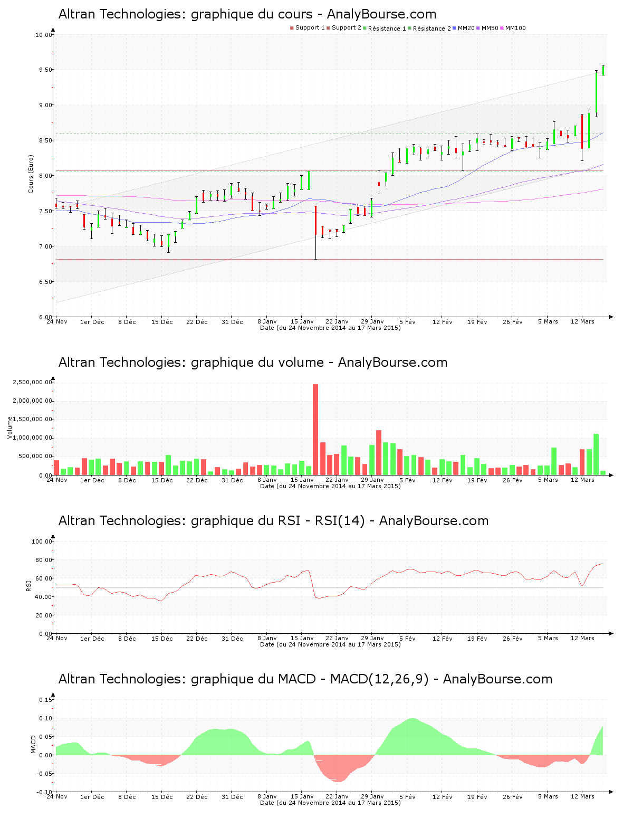Viewport: 633px width, 818px height.
Task: Click the 500,000.00 volume axis value
Action: click(x=36, y=456)
